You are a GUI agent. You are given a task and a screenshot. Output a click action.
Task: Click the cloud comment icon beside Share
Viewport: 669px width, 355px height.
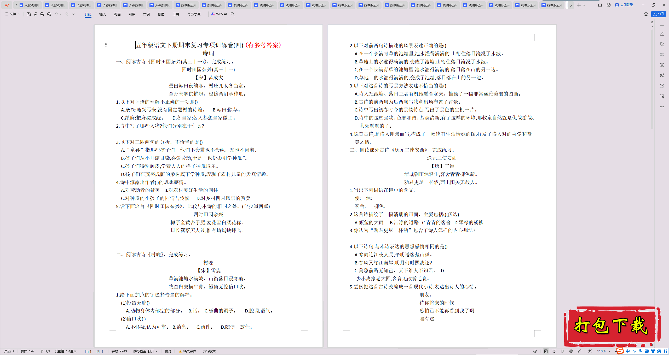(x=646, y=14)
